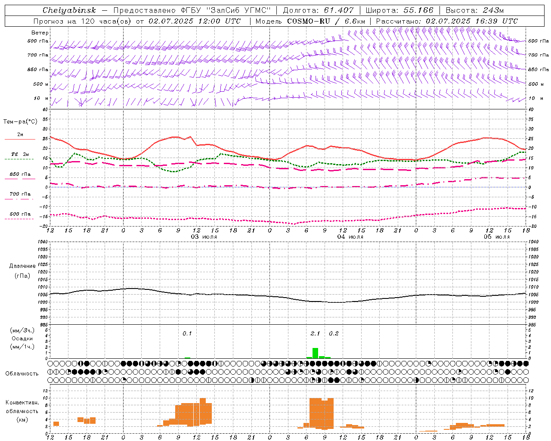This screenshot has height=441, width=551.
Task: Click the 'Модель COSMO-RU / 6.6км' model label
Action: tap(310, 21)
